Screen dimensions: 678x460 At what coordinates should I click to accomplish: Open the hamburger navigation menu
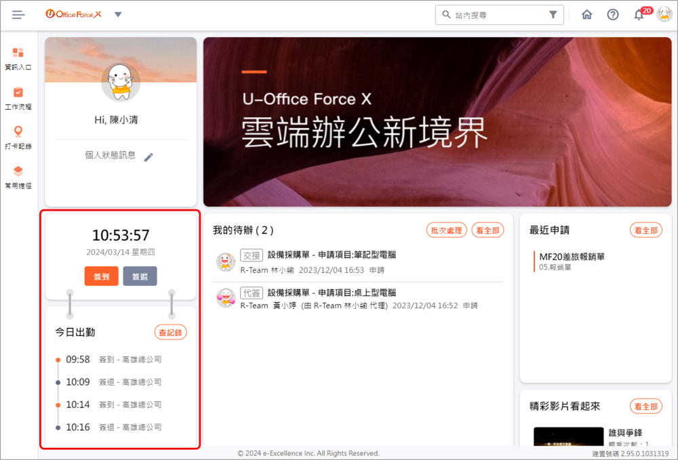pyautogui.click(x=18, y=15)
